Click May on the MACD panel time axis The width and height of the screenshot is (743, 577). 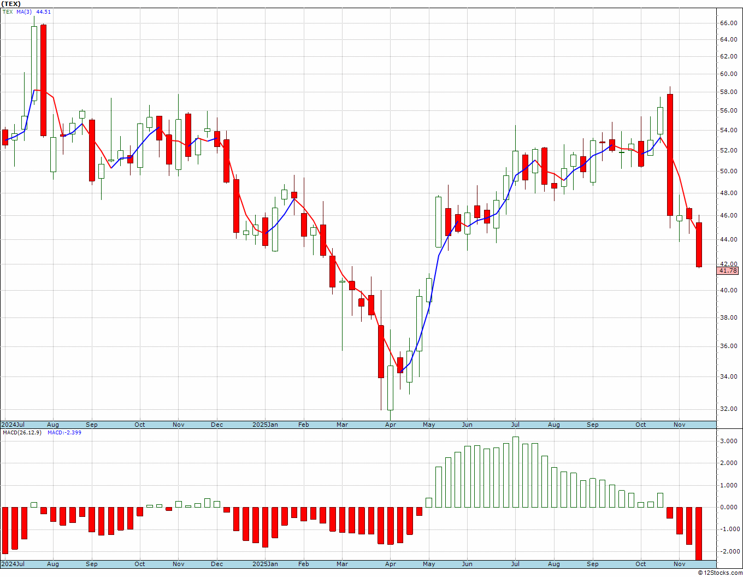(x=429, y=563)
